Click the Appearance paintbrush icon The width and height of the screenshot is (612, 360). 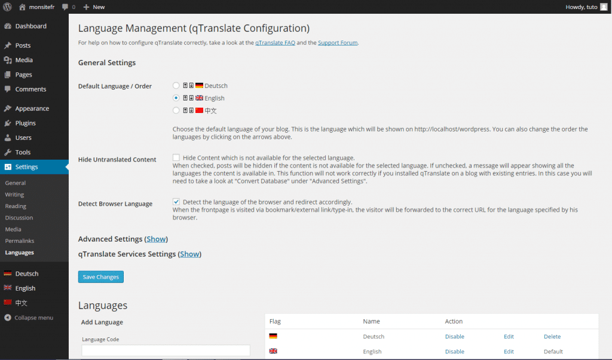8,109
